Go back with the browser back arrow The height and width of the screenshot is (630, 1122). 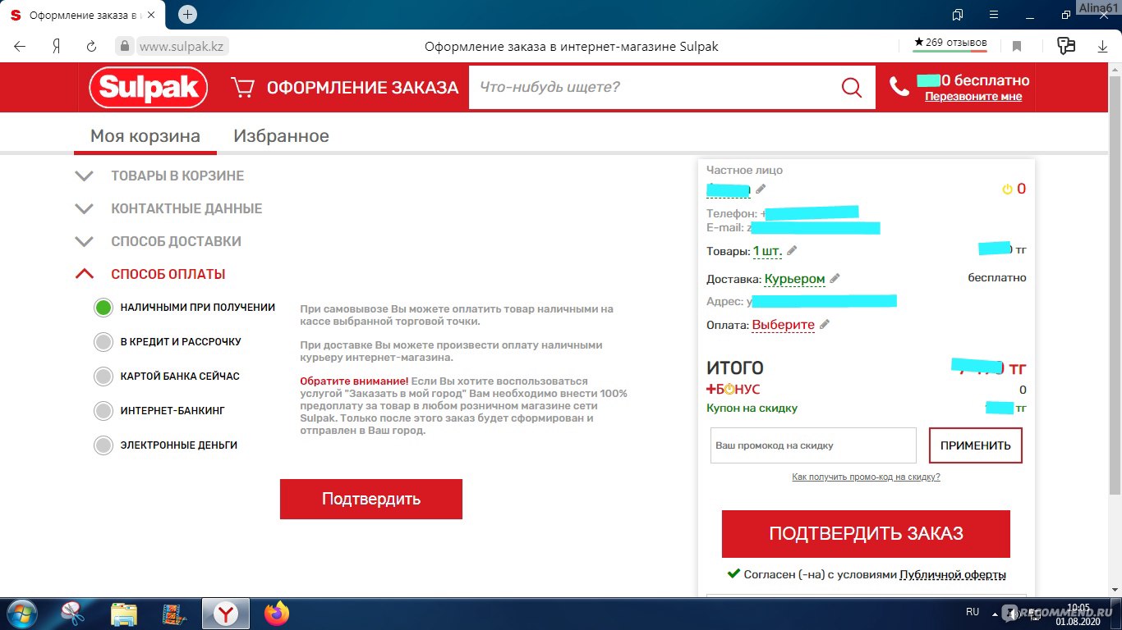(20, 47)
